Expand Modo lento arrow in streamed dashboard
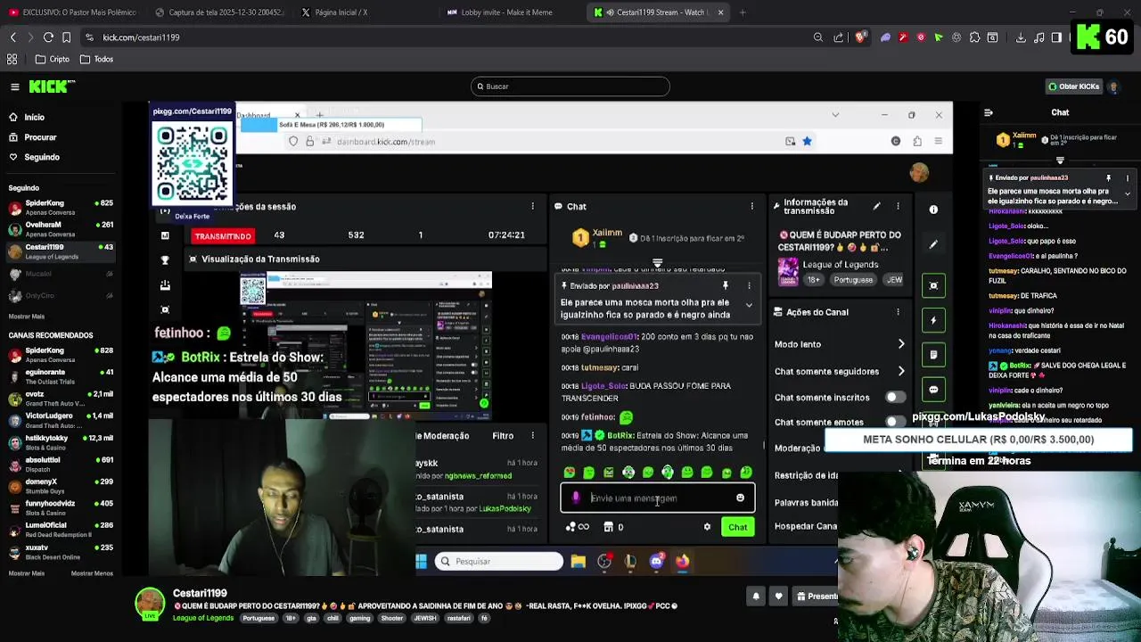This screenshot has width=1141, height=642. point(901,344)
